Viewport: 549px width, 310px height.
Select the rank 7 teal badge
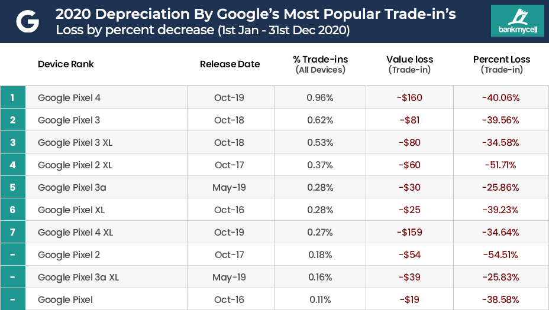point(12,233)
